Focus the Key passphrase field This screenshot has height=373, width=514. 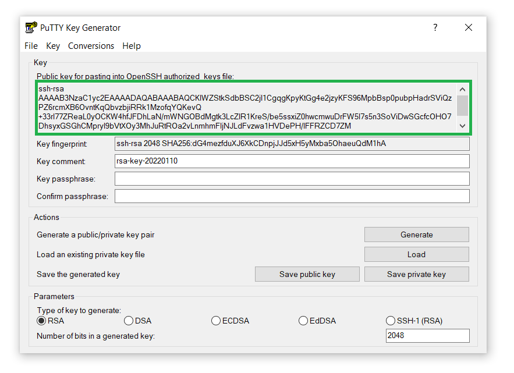292,179
